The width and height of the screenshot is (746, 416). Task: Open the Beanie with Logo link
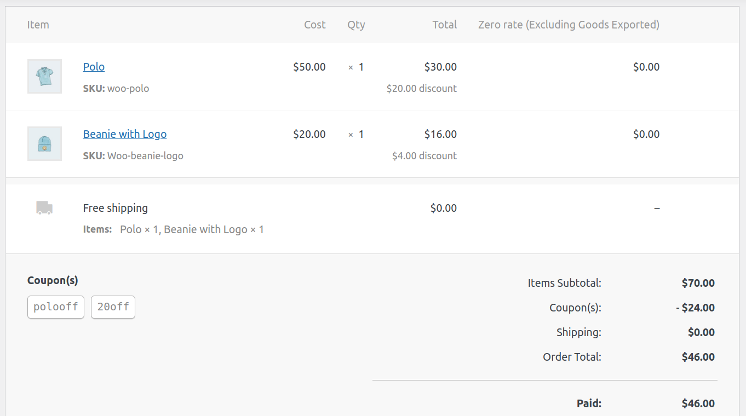[125, 134]
